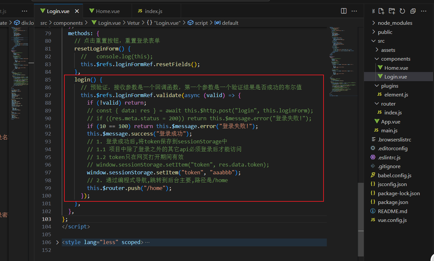Refresh the Explorer file tree

(402, 11)
